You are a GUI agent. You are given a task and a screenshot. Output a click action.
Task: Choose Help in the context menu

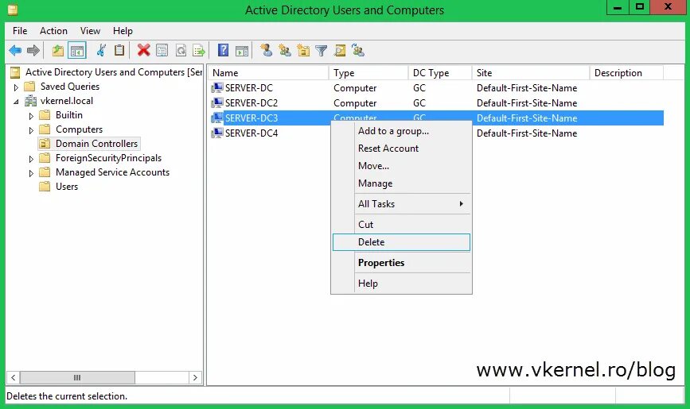401,284
